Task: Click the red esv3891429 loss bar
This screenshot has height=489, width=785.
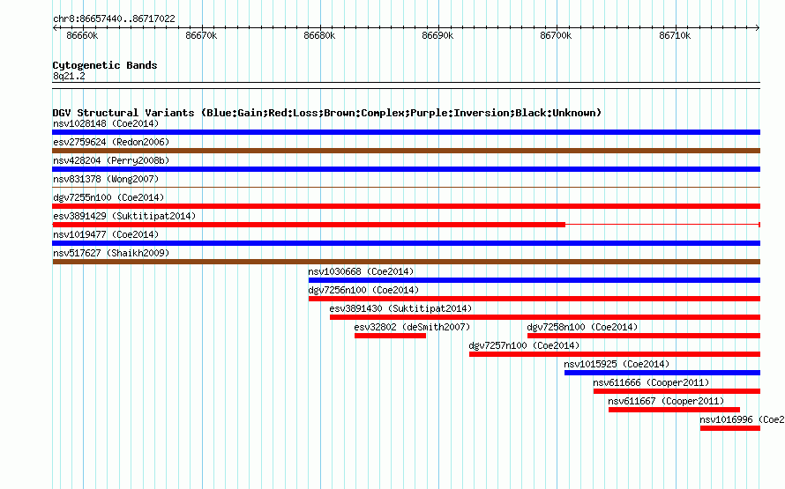Action: (x=309, y=225)
